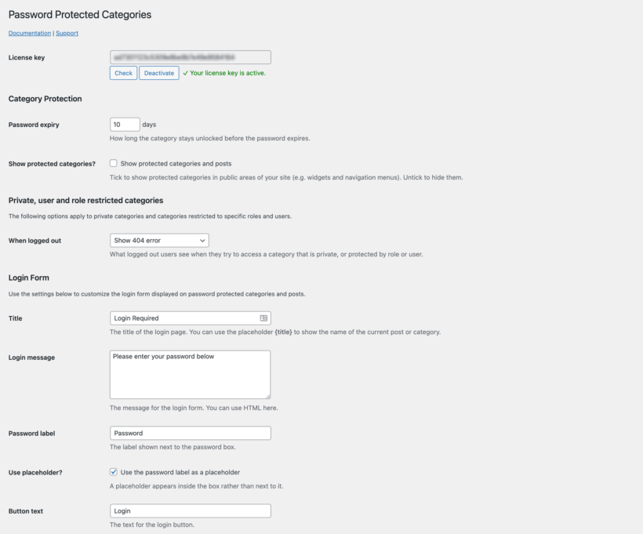Click the Button text field containing 'Login'

(x=191, y=510)
